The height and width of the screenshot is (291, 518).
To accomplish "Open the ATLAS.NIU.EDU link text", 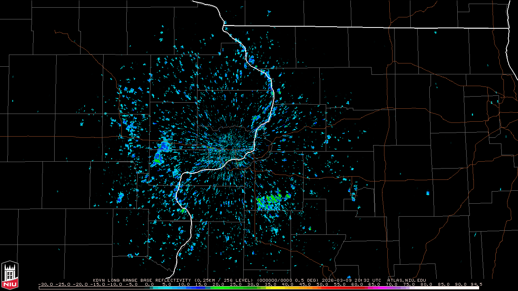I will (406, 280).
